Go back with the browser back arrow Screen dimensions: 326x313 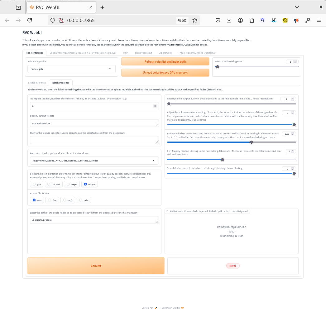click(x=7, y=20)
